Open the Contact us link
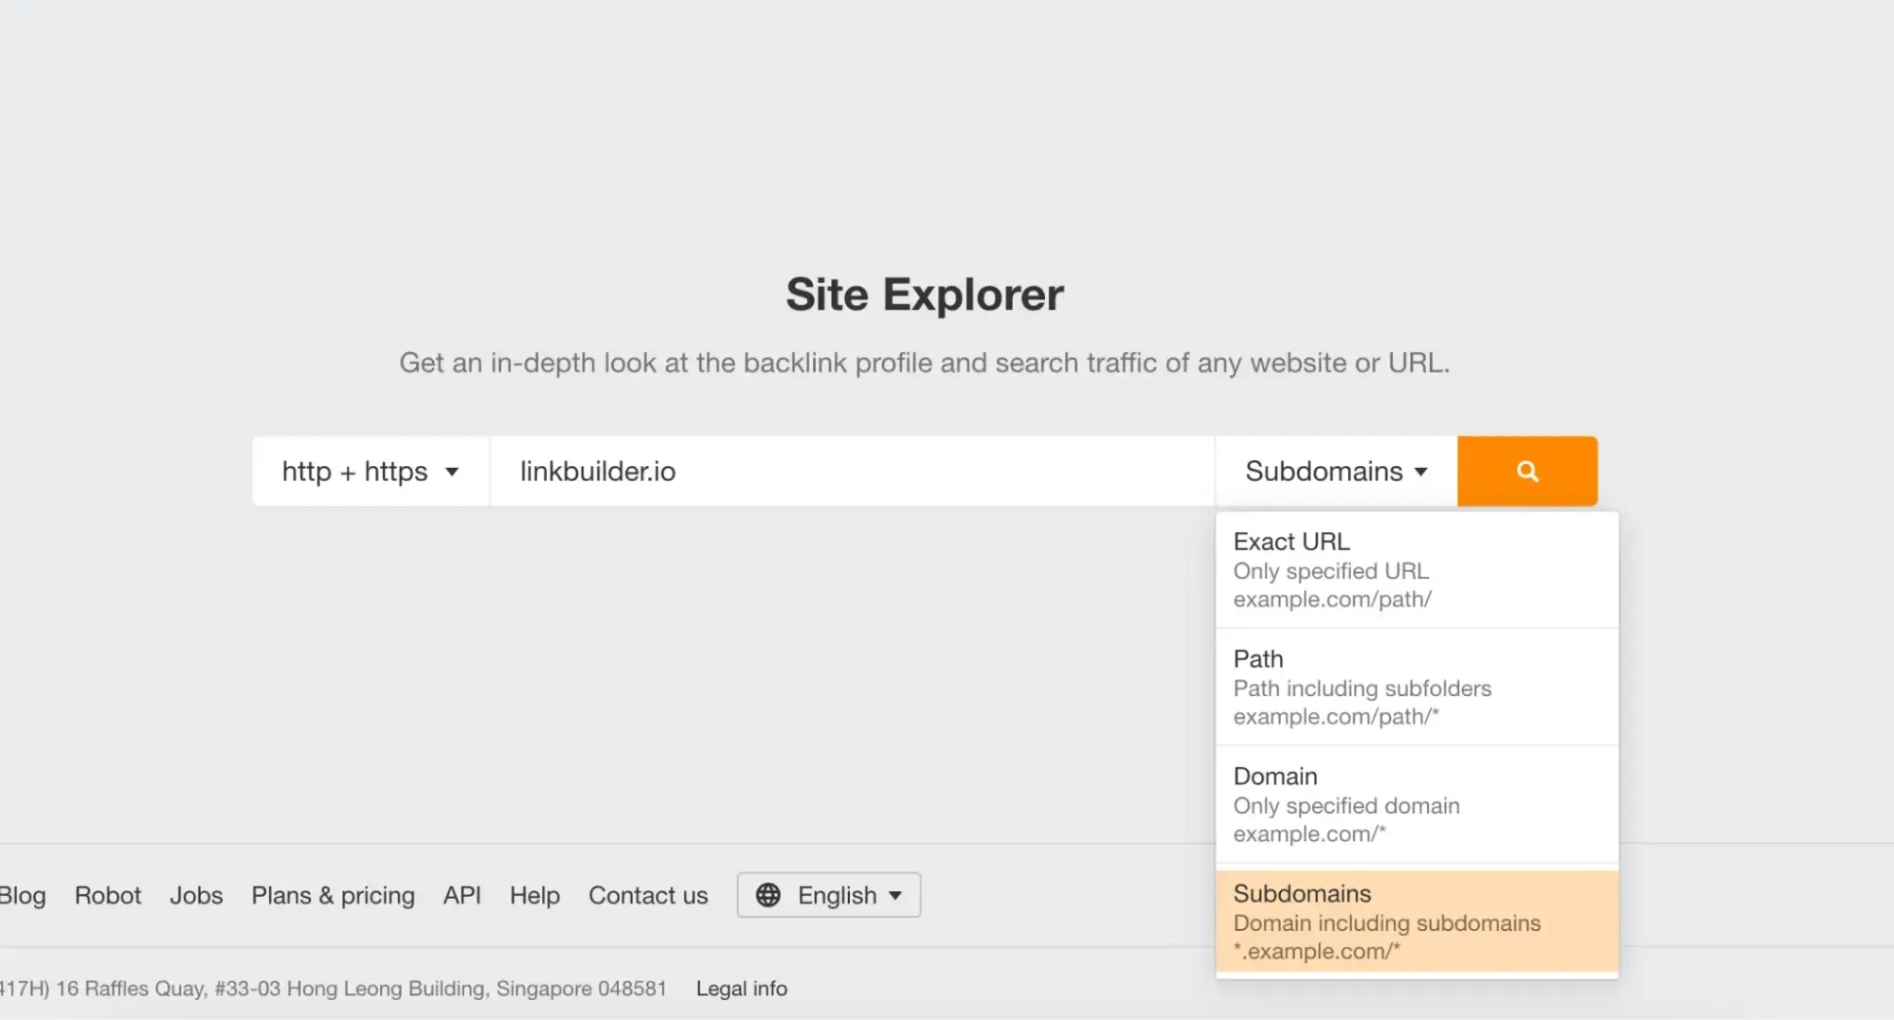Viewport: 1894px width, 1020px height. pyautogui.click(x=648, y=895)
